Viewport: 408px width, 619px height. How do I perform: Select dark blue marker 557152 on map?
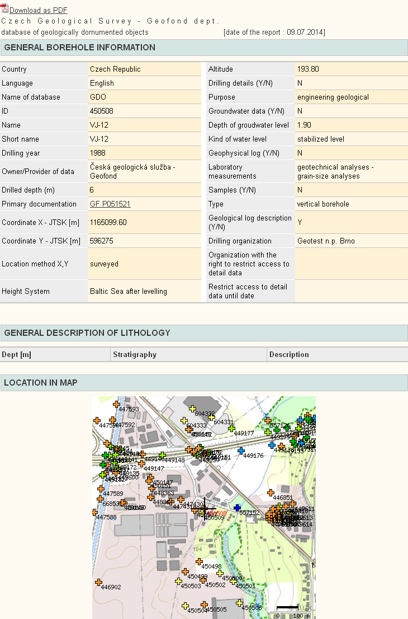(238, 508)
